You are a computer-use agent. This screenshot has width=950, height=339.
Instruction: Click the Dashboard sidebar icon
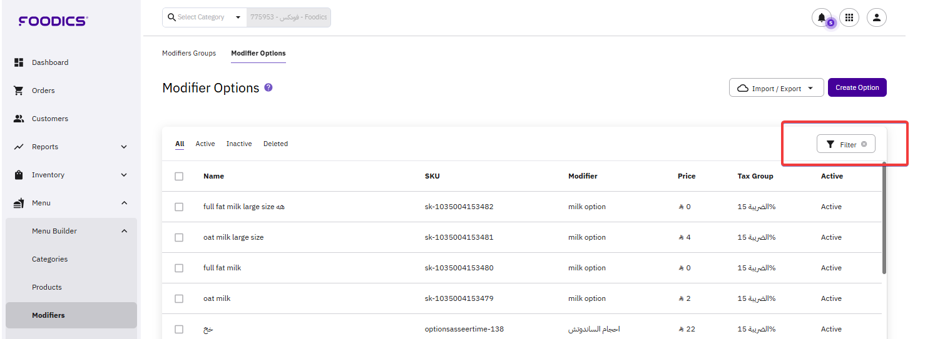click(x=19, y=62)
